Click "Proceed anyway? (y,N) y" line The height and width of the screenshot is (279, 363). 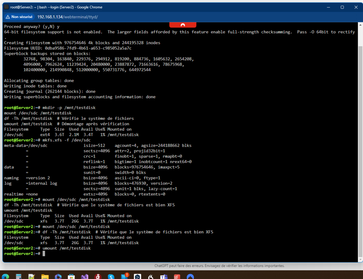32,27
